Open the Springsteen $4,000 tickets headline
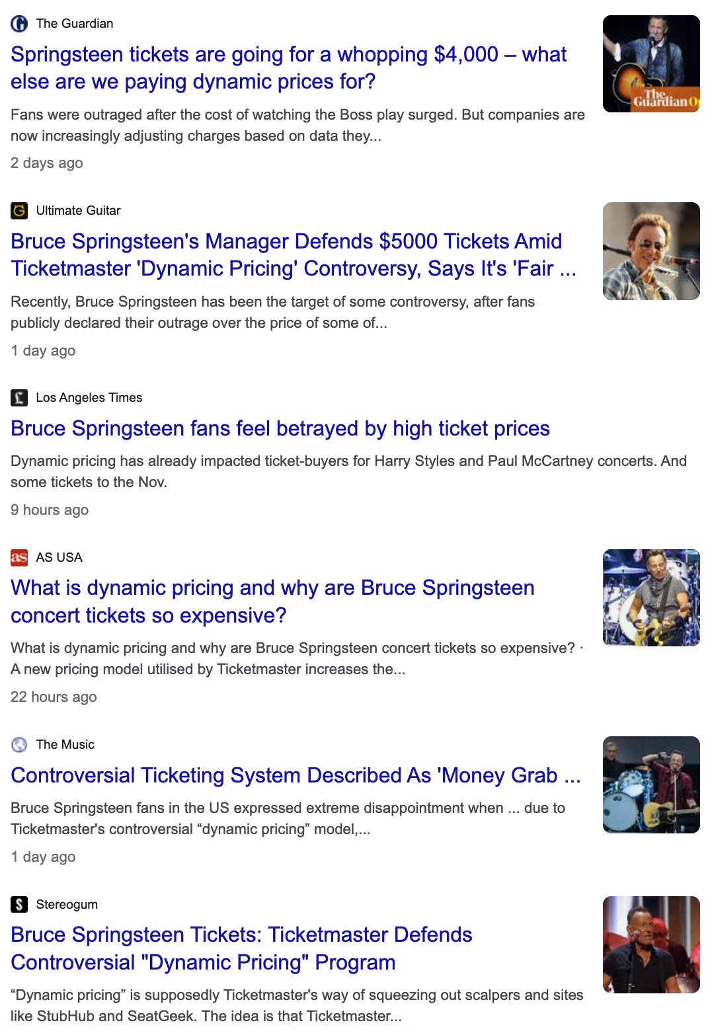Screen dimensions: 710x1031 (289, 68)
